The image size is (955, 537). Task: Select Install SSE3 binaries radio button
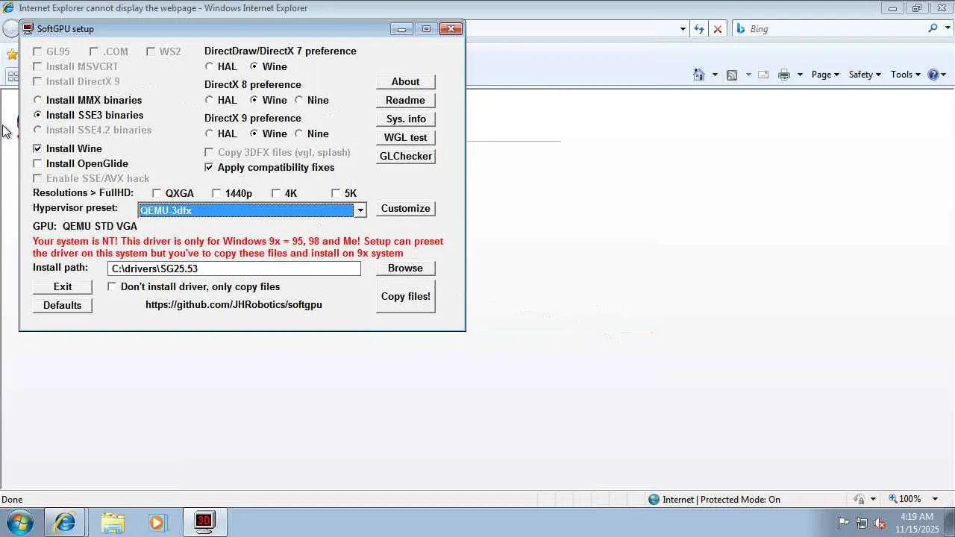(37, 115)
